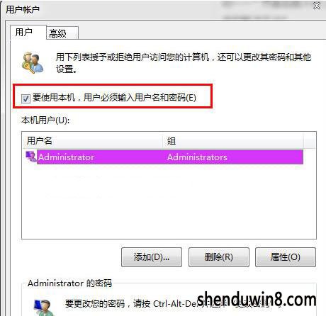Select the Administrator row in user list

click(164, 157)
